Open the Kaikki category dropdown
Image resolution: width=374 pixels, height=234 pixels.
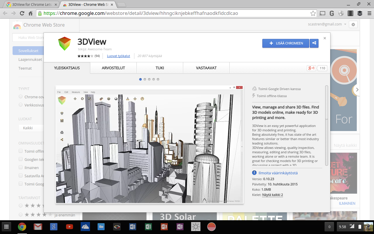(31, 128)
